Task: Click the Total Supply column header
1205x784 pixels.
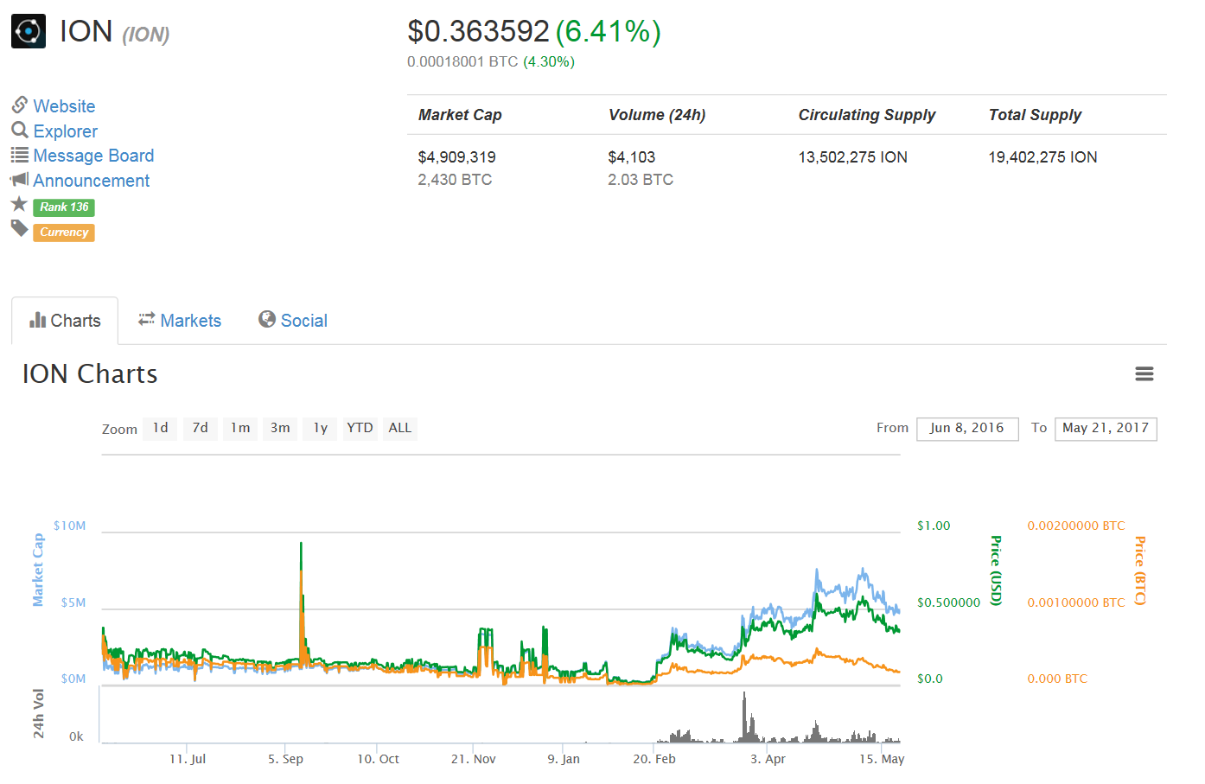Action: (1035, 115)
